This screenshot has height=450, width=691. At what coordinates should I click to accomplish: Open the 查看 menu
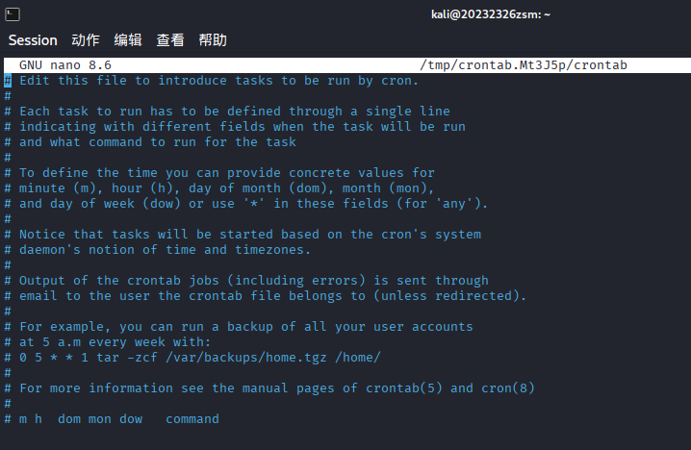170,40
